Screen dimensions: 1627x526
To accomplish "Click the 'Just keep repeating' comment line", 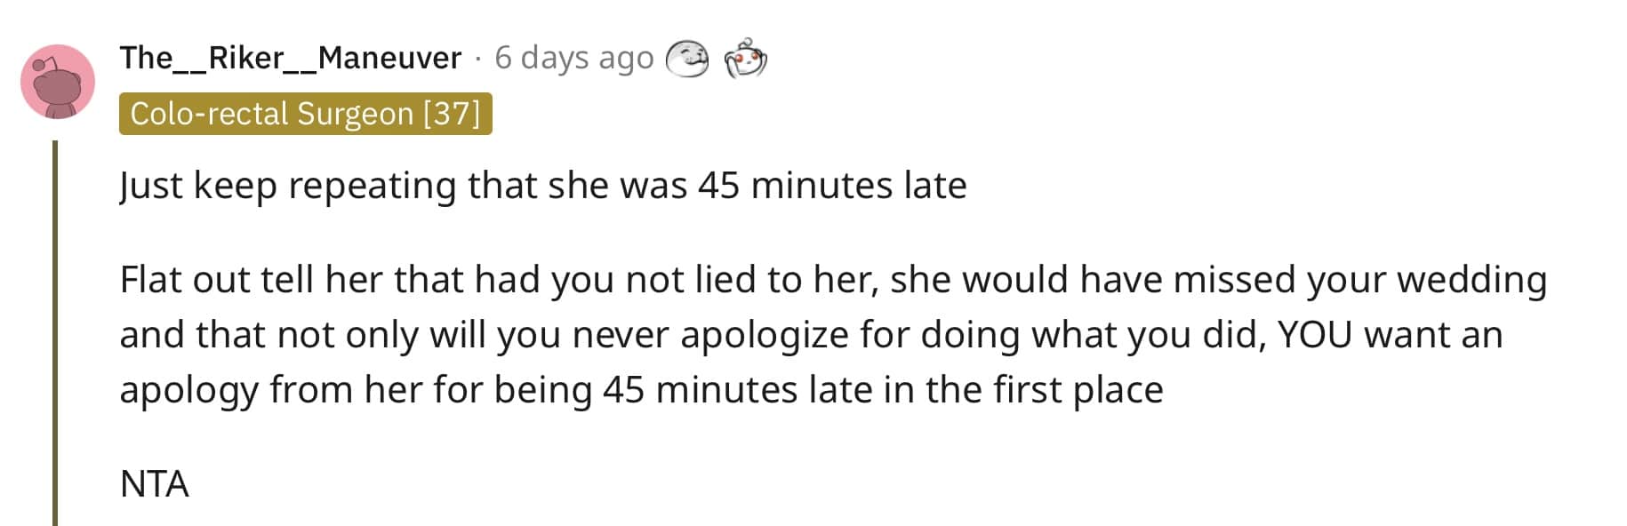I will [543, 186].
